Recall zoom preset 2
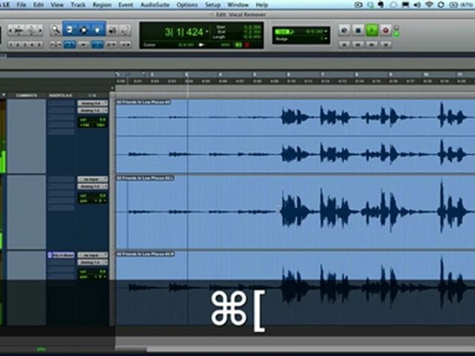Viewport: 475px width, 356px height. pos(18,45)
